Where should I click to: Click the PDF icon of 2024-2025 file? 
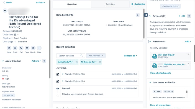point(155,56)
